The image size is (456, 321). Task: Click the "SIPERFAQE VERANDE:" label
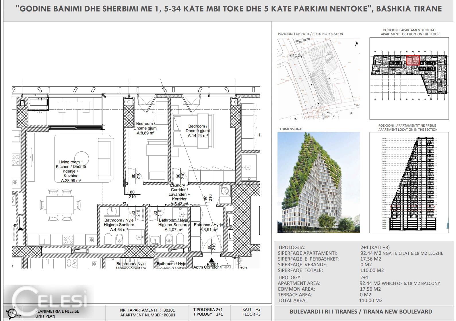(x=302, y=265)
